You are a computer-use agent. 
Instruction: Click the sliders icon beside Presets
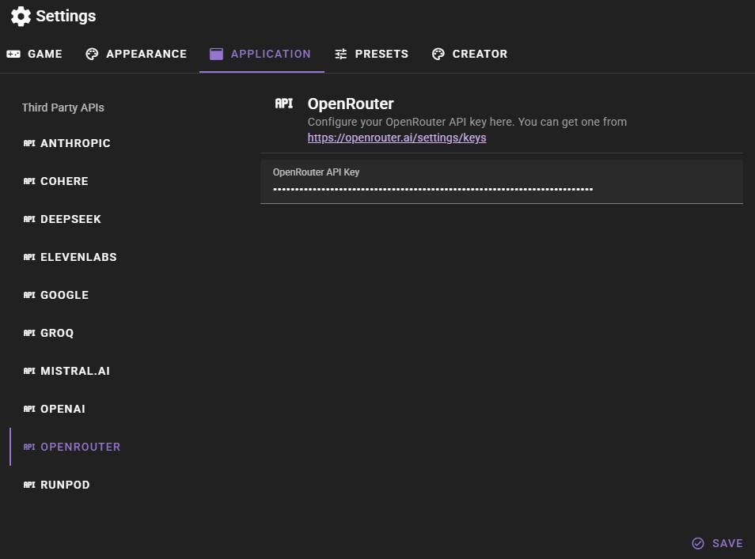[341, 54]
